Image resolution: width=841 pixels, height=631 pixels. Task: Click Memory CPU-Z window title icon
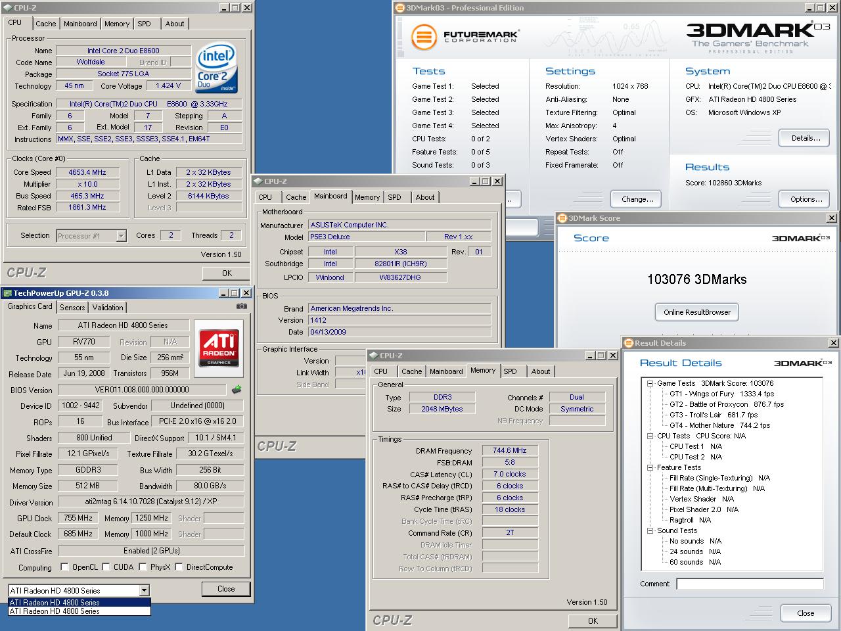(374, 356)
